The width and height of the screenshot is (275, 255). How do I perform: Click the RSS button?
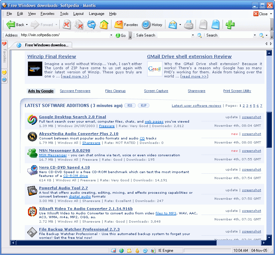click(130, 105)
